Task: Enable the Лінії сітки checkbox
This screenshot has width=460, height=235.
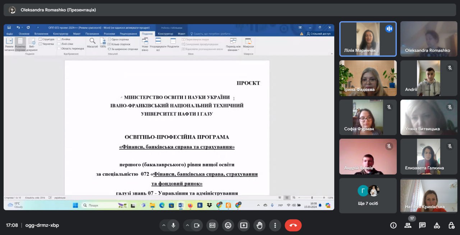Action: click(x=59, y=44)
